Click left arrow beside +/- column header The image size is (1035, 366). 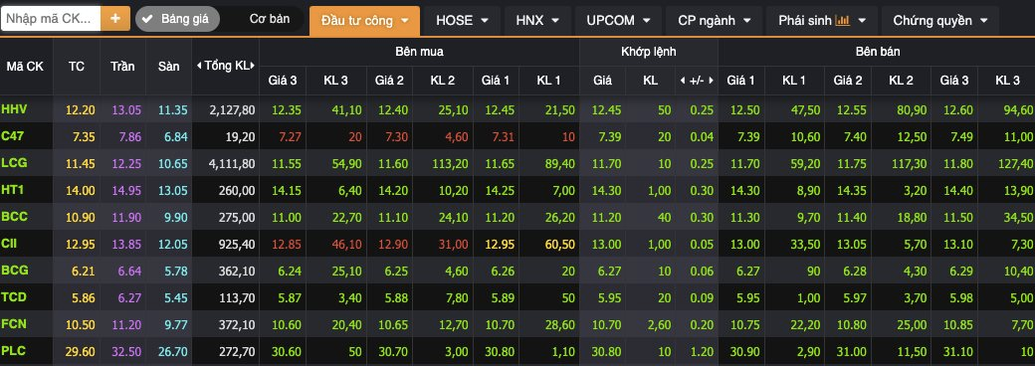click(683, 81)
